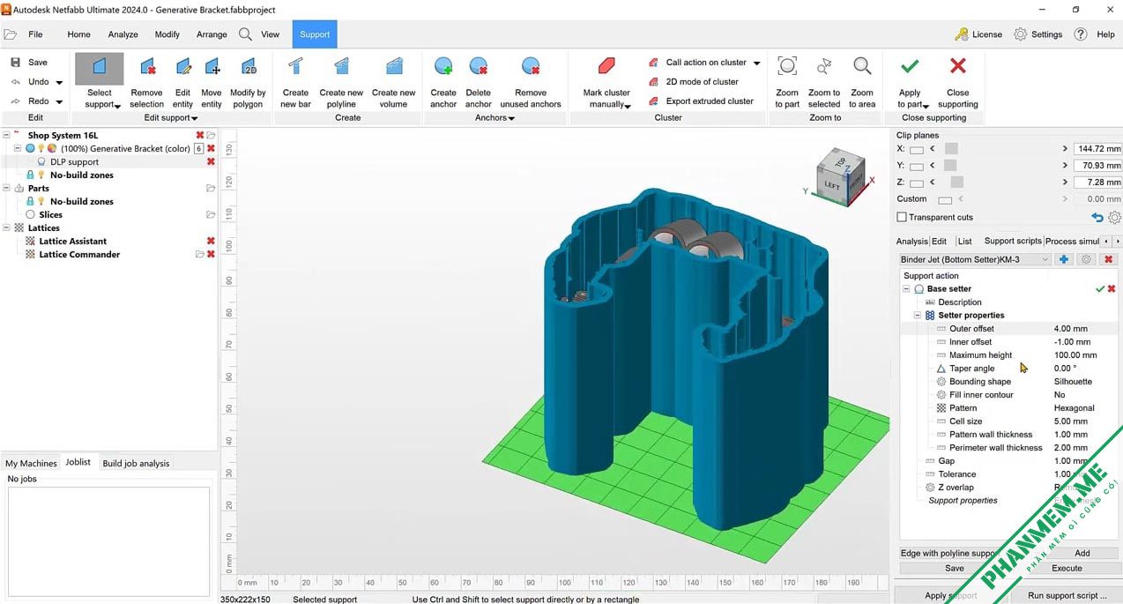1123x604 pixels.
Task: Click the Y clip plane slider handle
Action: (x=950, y=166)
